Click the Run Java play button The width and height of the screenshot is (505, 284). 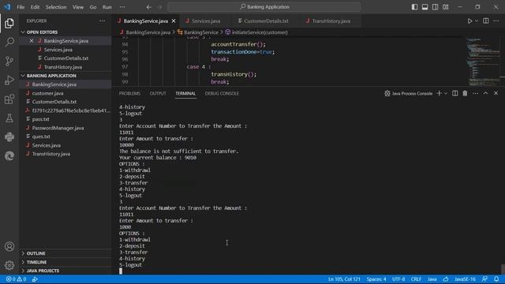469,21
